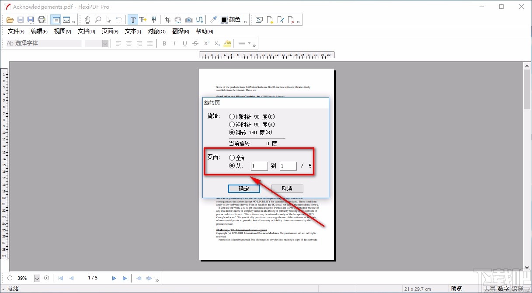The image size is (532, 293).
Task: Open the 选择字体 font name box
Action: [x=43, y=43]
